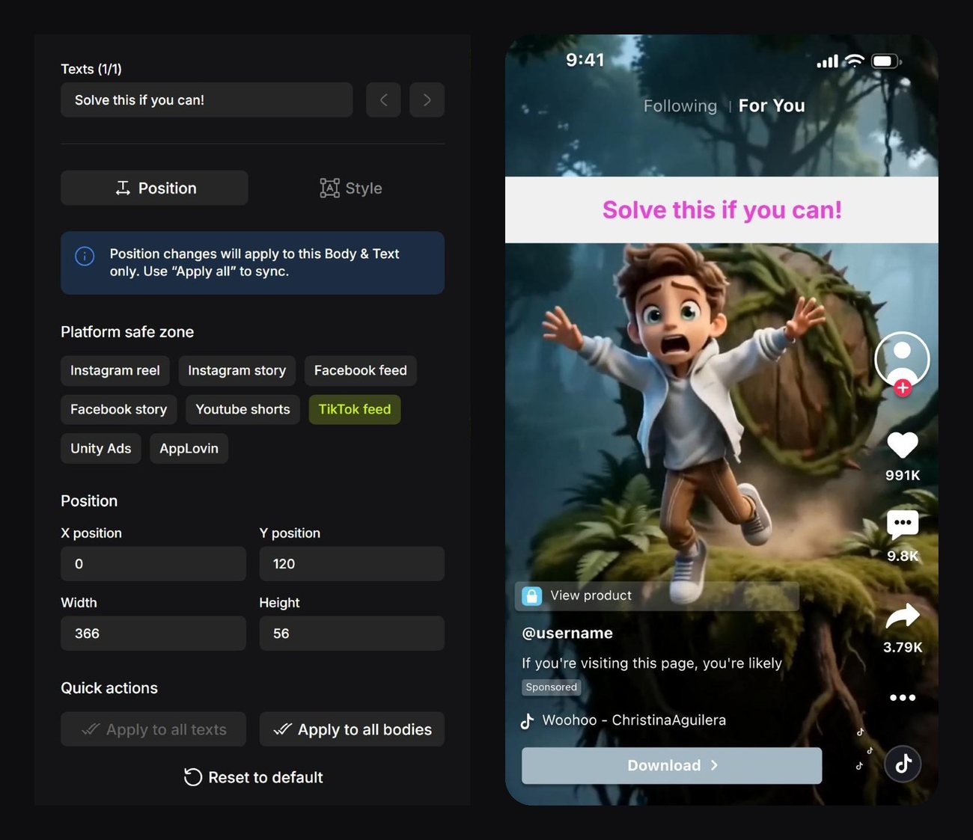973x840 pixels.
Task: Toggle the TikTok feed safe zone
Action: pos(355,409)
